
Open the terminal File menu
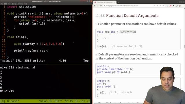(2, 4)
